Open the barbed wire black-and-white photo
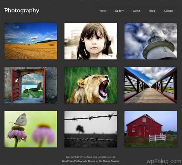The image size is (182, 165). (x=91, y=129)
